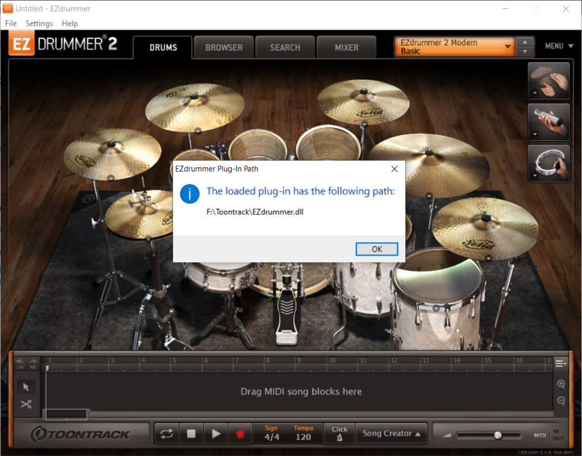
Task: Select the scissors edit tool below the pointer
Action: click(26, 405)
